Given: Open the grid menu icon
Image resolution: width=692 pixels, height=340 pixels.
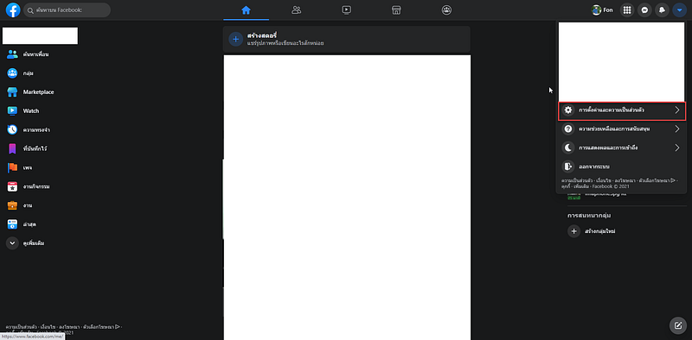Looking at the screenshot, I should pyautogui.click(x=627, y=9).
